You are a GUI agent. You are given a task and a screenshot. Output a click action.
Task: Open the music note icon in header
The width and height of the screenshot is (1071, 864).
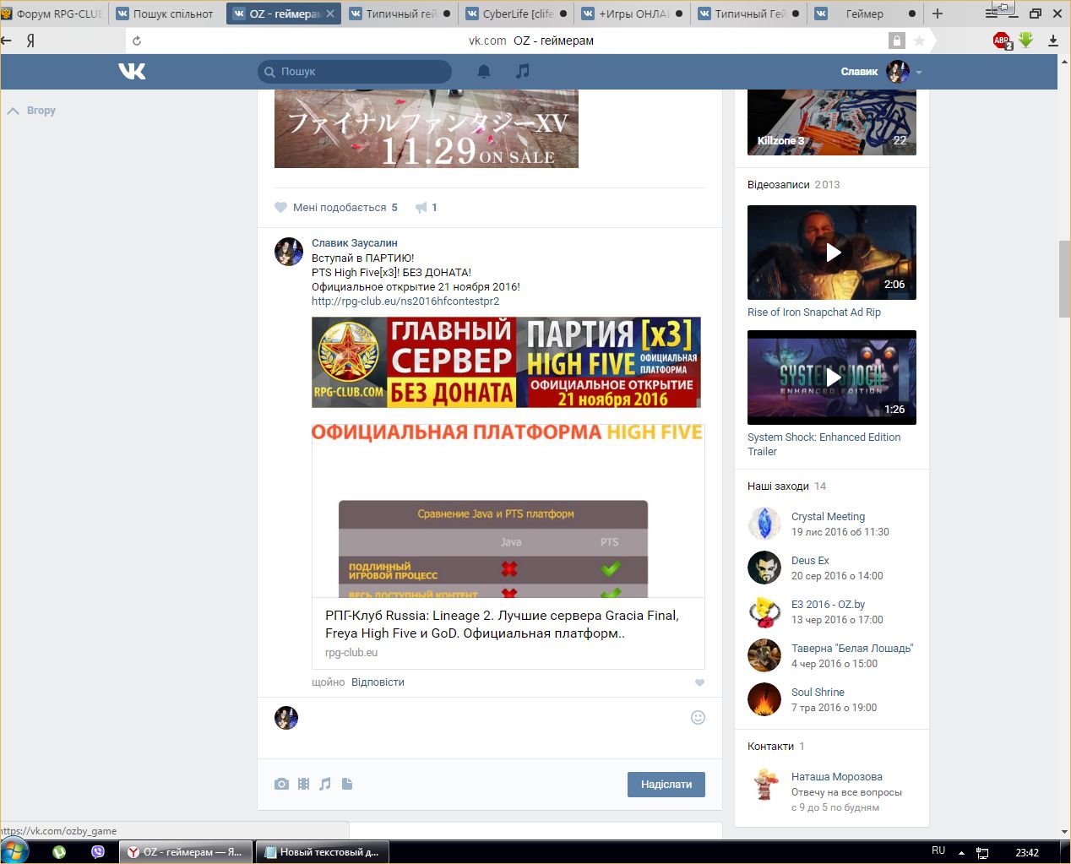pos(523,71)
